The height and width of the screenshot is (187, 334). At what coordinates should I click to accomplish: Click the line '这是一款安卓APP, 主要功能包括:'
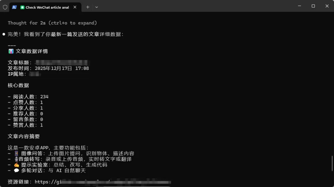48,148
